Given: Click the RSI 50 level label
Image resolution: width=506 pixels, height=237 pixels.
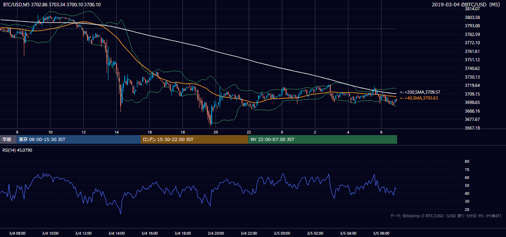Looking at the screenshot, I should (467, 185).
